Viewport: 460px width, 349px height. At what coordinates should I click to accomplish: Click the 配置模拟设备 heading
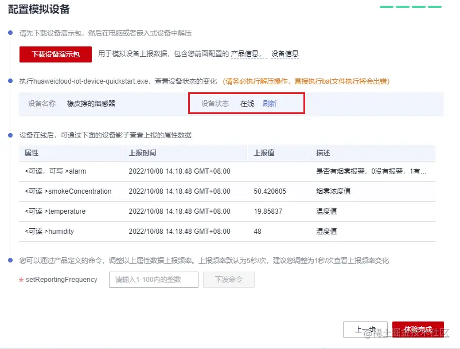click(39, 9)
